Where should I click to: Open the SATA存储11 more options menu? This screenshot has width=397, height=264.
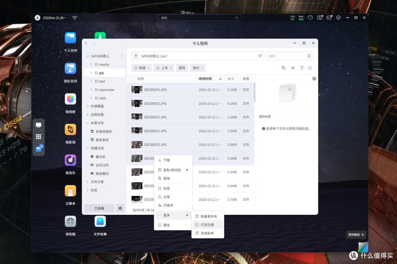122,56
